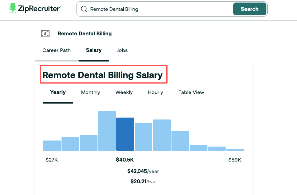Switch to the Monthly salary view

[x=90, y=92]
